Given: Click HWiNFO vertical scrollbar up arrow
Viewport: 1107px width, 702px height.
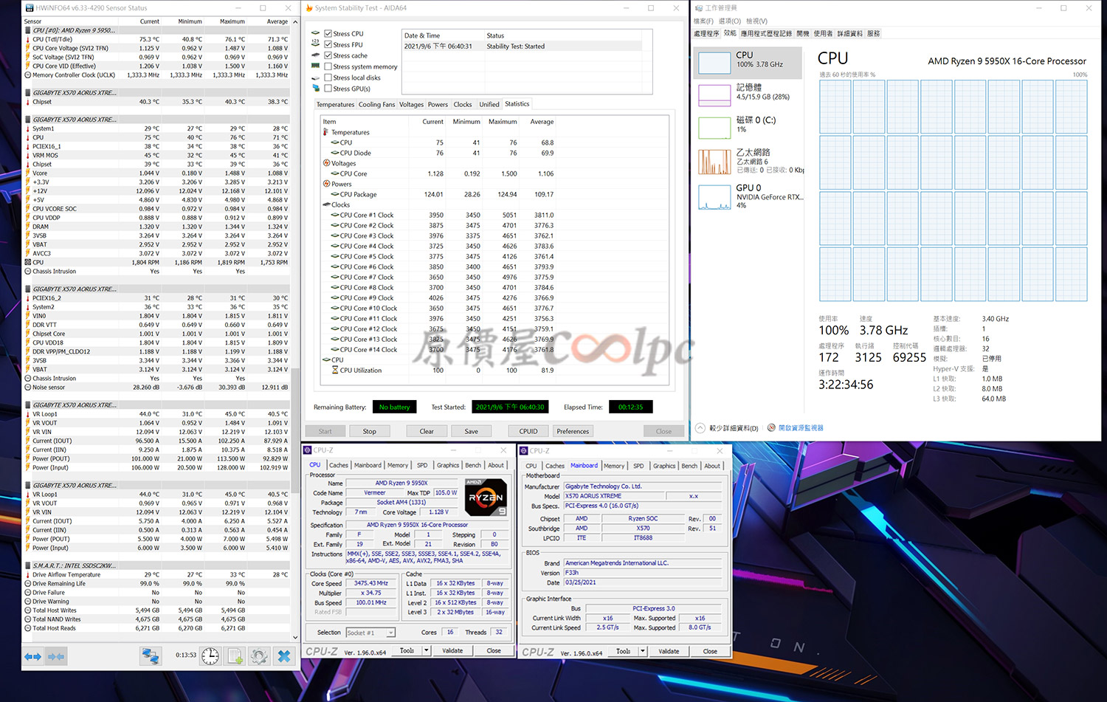Looking at the screenshot, I should click(x=295, y=22).
